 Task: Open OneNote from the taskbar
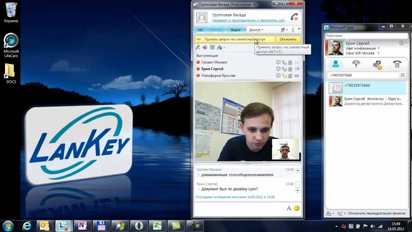(x=83, y=226)
